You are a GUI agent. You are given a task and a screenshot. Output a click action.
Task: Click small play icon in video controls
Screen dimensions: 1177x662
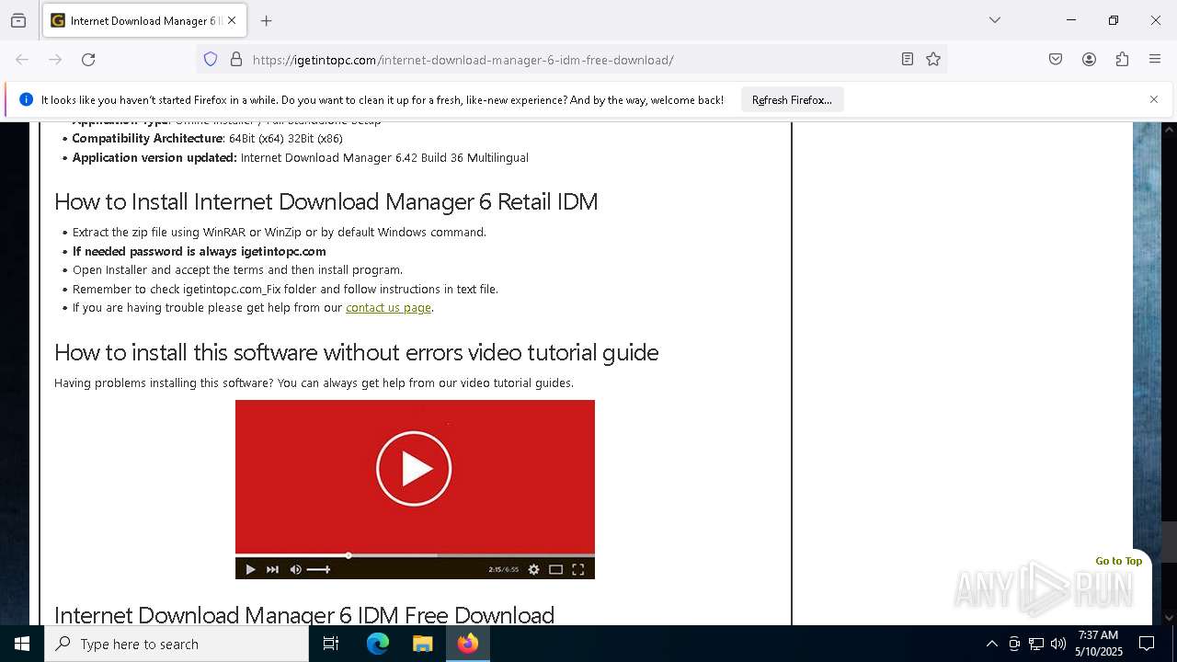pyautogui.click(x=250, y=569)
